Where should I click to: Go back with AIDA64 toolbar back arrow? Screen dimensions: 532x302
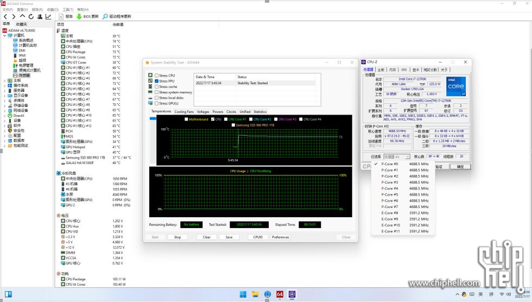(5, 16)
